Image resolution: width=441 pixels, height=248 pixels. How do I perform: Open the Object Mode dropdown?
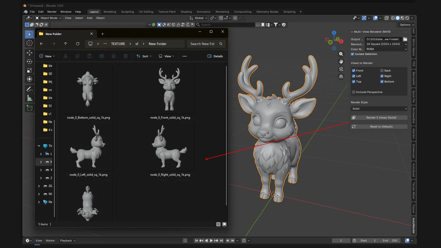tap(48, 18)
